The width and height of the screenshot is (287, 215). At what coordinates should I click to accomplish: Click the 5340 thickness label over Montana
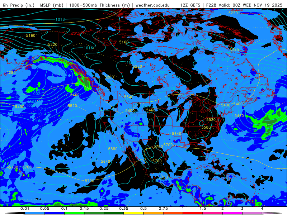click(129, 97)
